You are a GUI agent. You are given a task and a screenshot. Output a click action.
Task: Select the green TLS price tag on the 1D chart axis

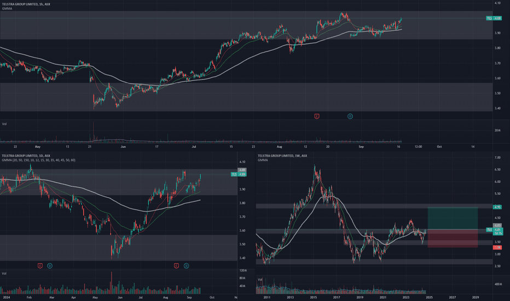coord(239,175)
